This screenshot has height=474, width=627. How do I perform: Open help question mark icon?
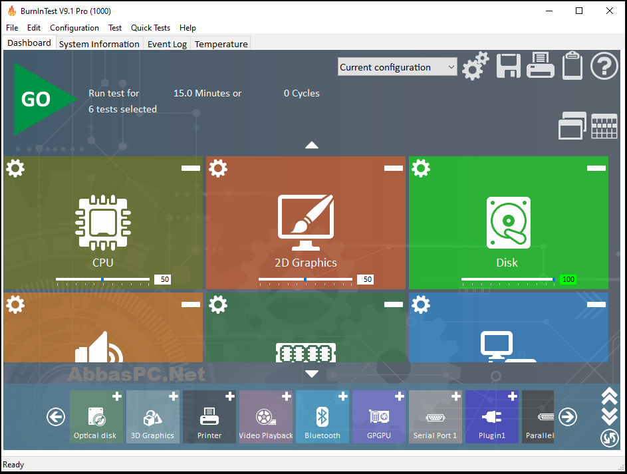[604, 66]
